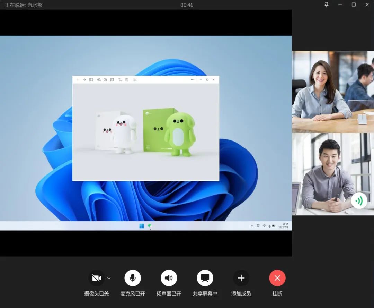
Task: Open thumbnail grid view in viewer
Action: pos(91,79)
